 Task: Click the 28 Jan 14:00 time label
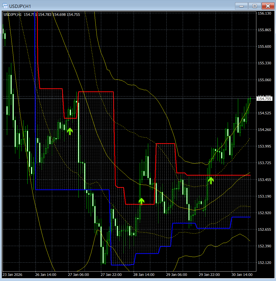click(x=144, y=275)
